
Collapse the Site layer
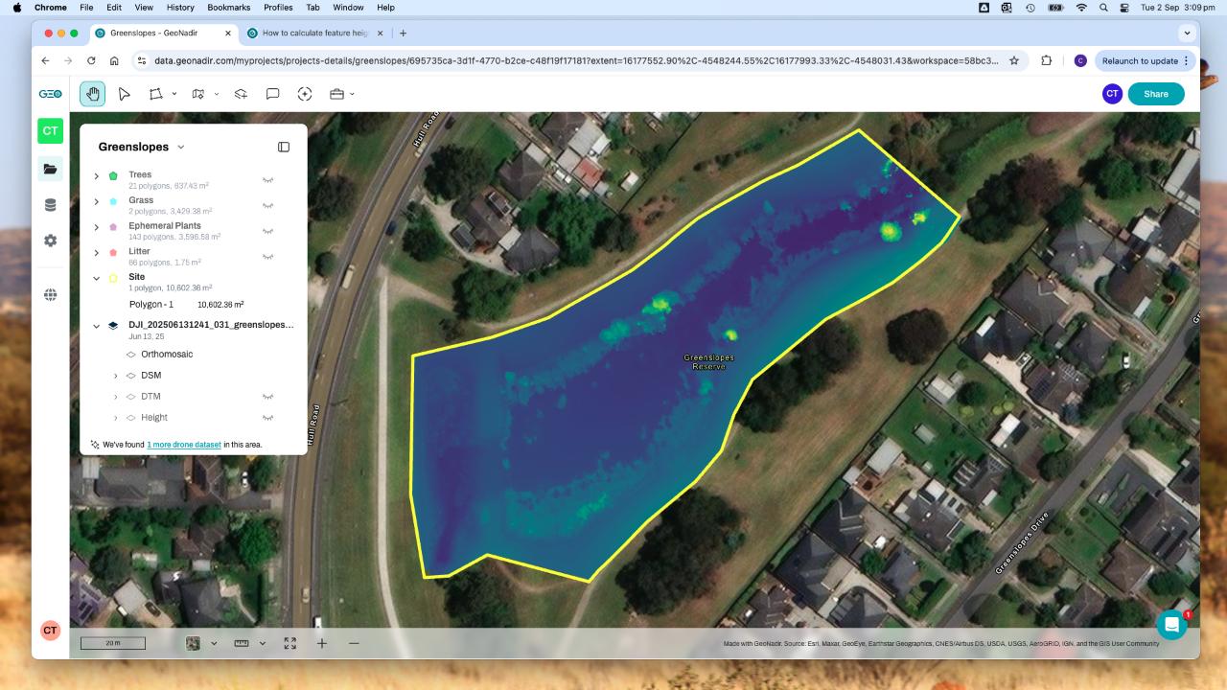[96, 278]
